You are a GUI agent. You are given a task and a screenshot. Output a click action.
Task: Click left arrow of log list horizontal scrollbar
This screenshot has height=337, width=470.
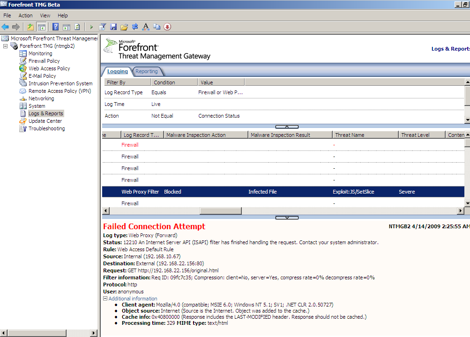[105, 211]
